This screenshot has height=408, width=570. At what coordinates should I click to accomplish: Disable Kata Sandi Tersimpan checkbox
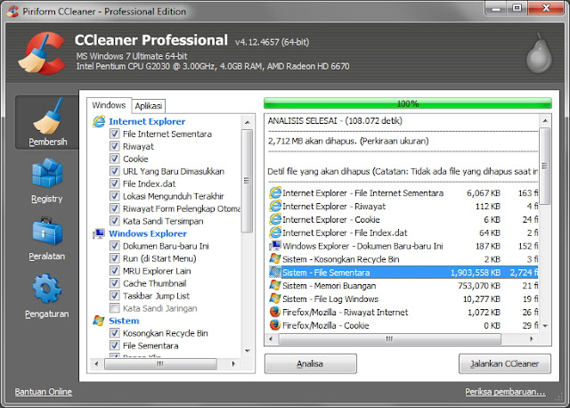pos(115,221)
